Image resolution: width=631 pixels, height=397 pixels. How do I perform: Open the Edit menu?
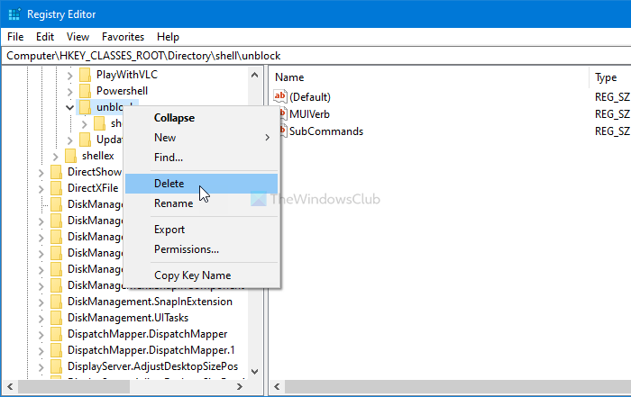[45, 37]
